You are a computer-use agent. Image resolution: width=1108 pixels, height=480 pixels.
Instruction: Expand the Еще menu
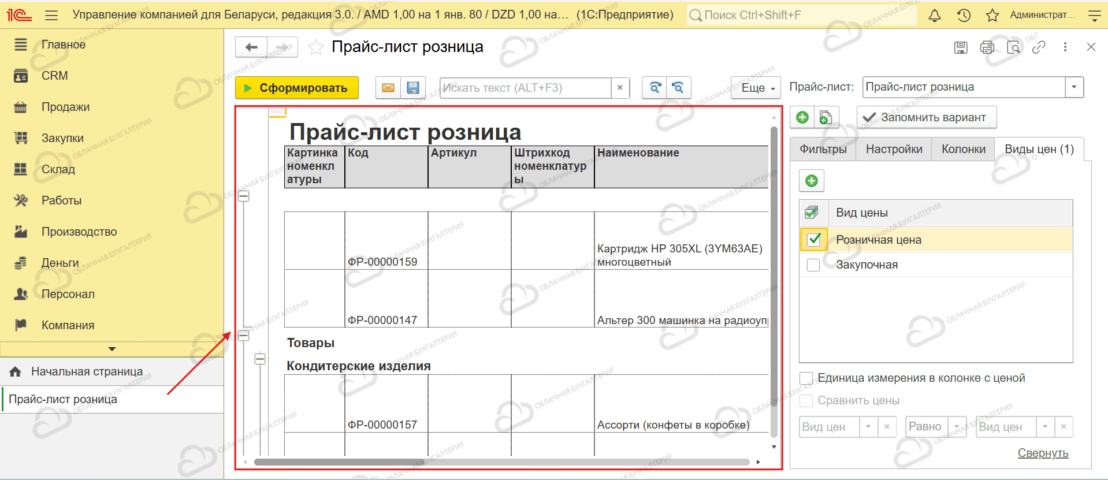click(756, 88)
